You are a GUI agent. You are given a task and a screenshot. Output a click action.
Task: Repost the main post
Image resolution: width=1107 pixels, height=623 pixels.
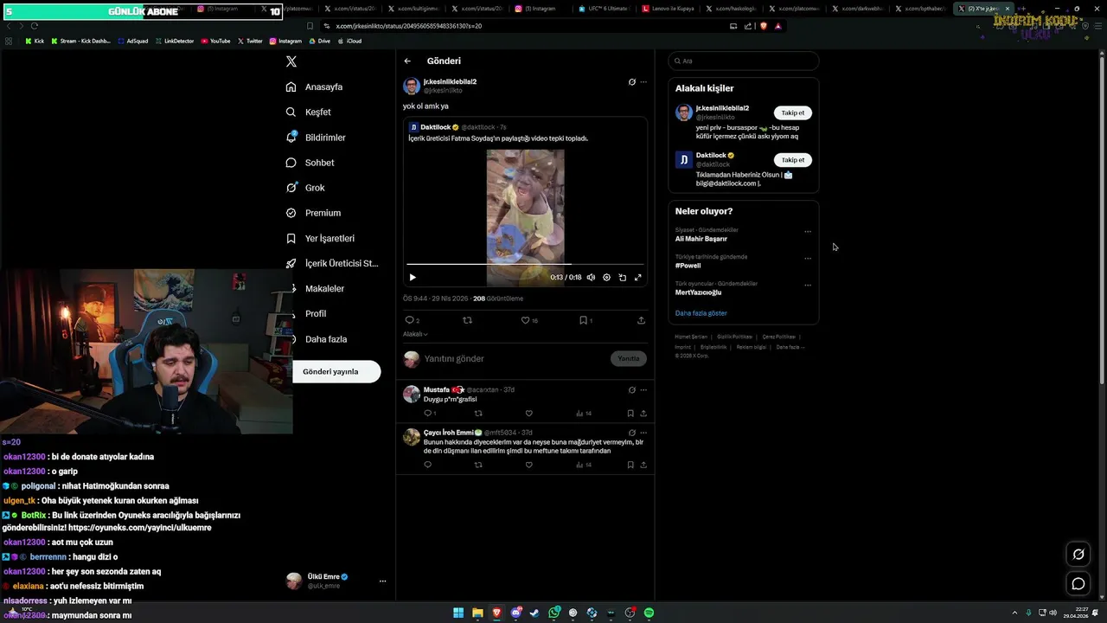[x=468, y=320]
